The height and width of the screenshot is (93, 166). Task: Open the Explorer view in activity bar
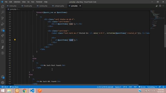[3, 6]
